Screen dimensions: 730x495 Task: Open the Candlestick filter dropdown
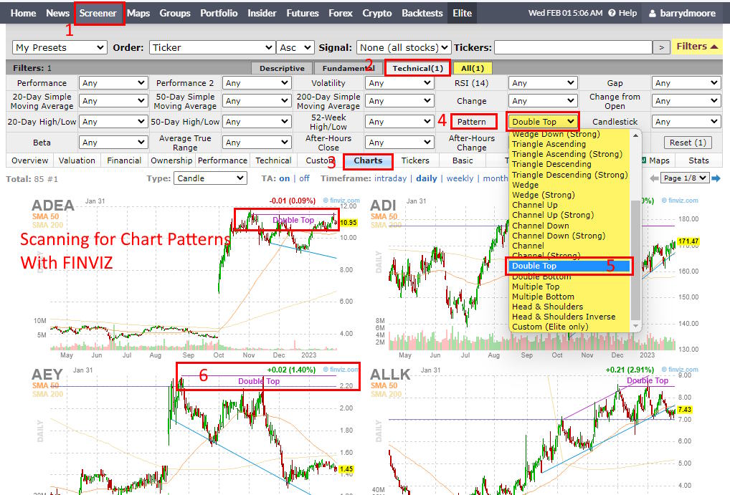coord(686,121)
